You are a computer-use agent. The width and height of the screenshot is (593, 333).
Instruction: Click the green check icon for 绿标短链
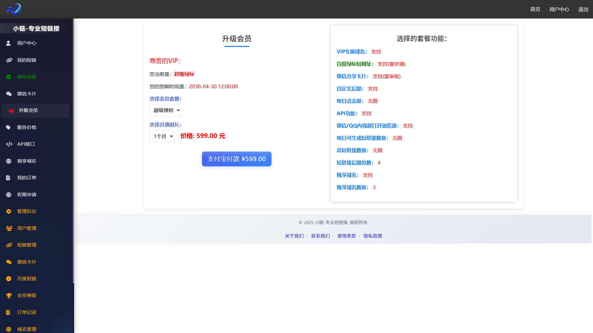click(9, 77)
